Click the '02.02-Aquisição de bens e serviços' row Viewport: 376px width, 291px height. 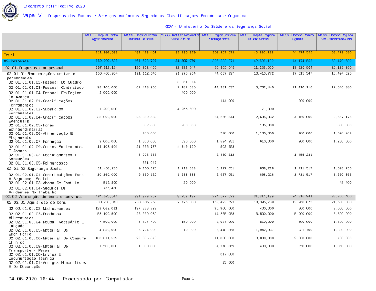coord(44,197)
